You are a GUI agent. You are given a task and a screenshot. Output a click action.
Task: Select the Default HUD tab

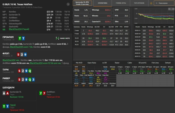click(168, 63)
